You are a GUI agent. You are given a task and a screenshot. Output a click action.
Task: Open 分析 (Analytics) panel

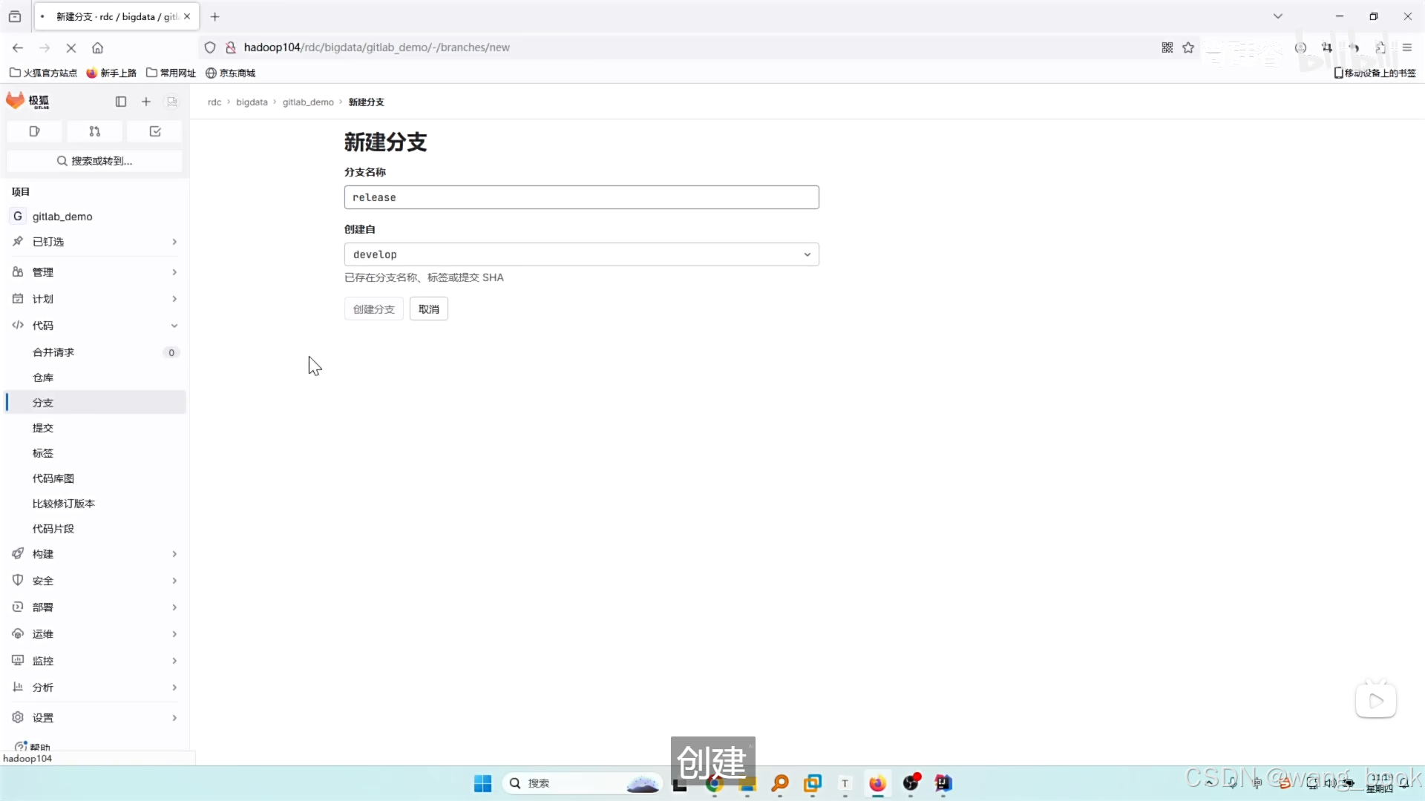tap(93, 687)
